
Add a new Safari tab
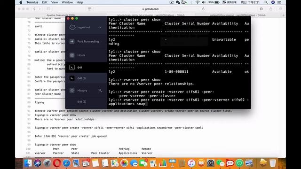pyautogui.click(x=283, y=15)
